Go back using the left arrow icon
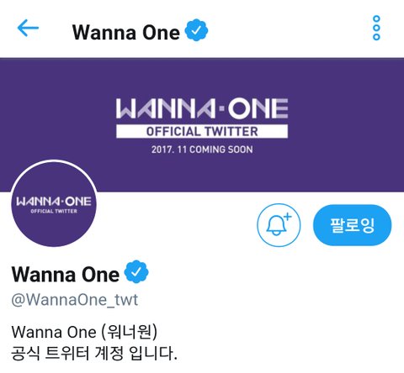404x373 pixels. coord(28,28)
